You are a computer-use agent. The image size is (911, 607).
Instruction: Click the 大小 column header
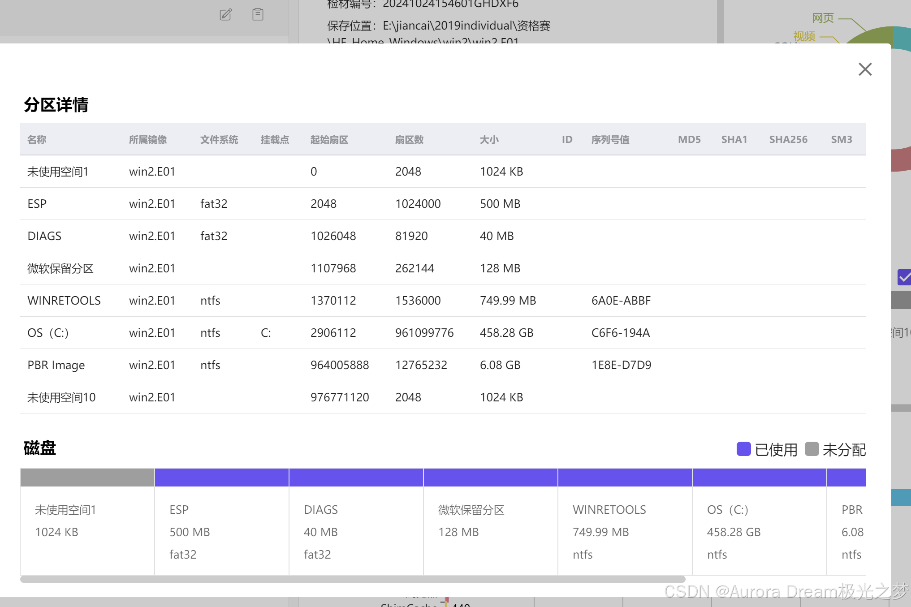click(x=489, y=140)
